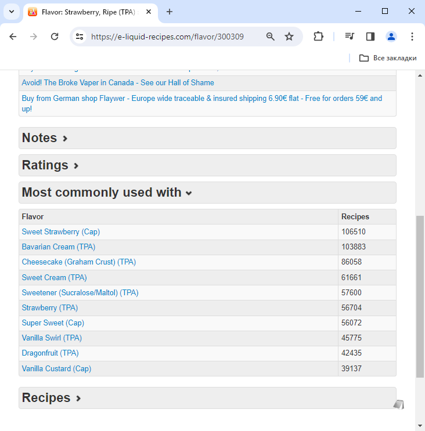The image size is (425, 431).
Task: Collapse the Most commonly used with section
Action: point(207,193)
